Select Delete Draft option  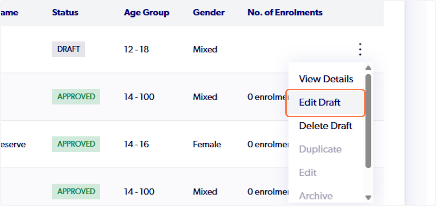coord(326,126)
